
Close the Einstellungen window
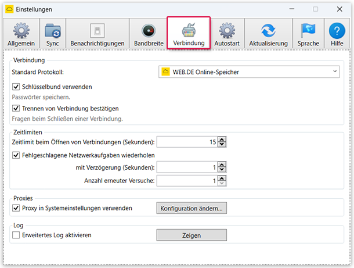(x=339, y=9)
